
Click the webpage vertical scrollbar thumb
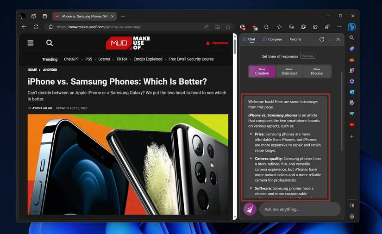coord(235,46)
